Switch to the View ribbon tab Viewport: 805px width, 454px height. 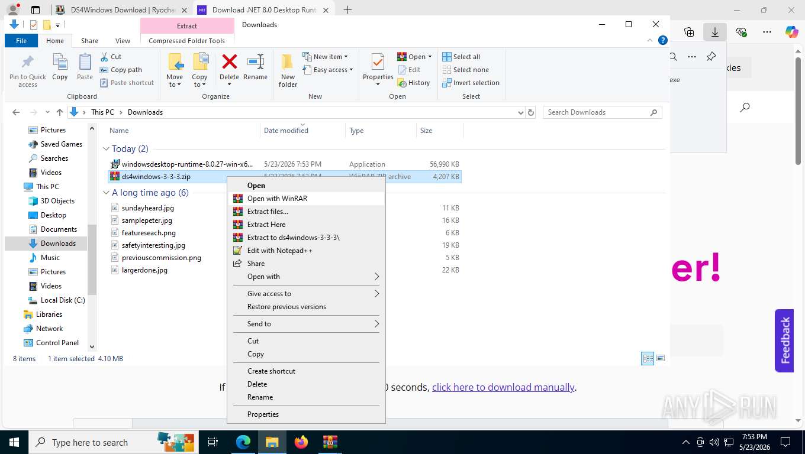pyautogui.click(x=123, y=41)
